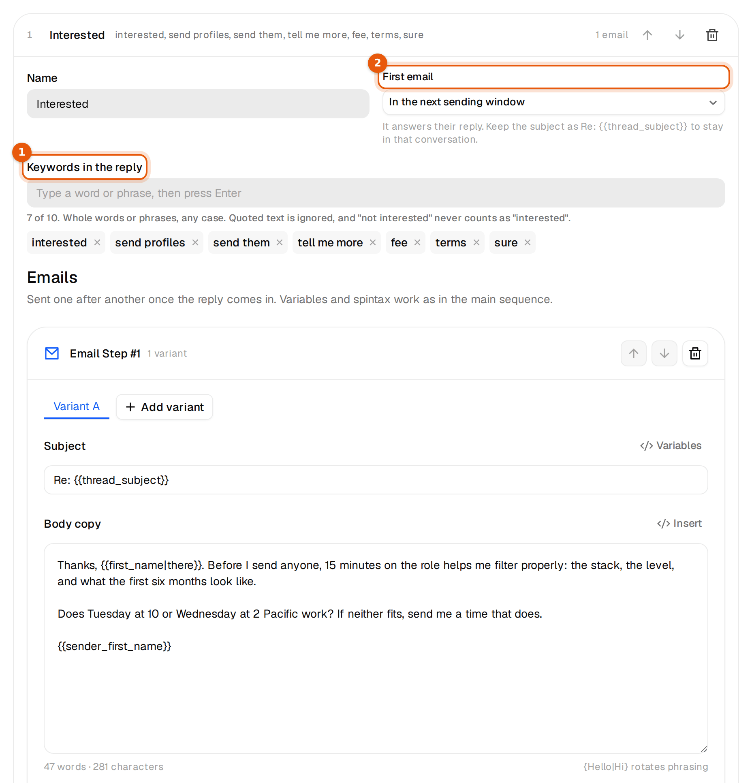This screenshot has width=752, height=783.
Task: Remove the 'sure' keyword chip
Action: 528,242
